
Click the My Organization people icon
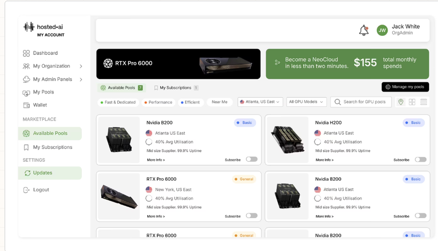click(x=26, y=66)
